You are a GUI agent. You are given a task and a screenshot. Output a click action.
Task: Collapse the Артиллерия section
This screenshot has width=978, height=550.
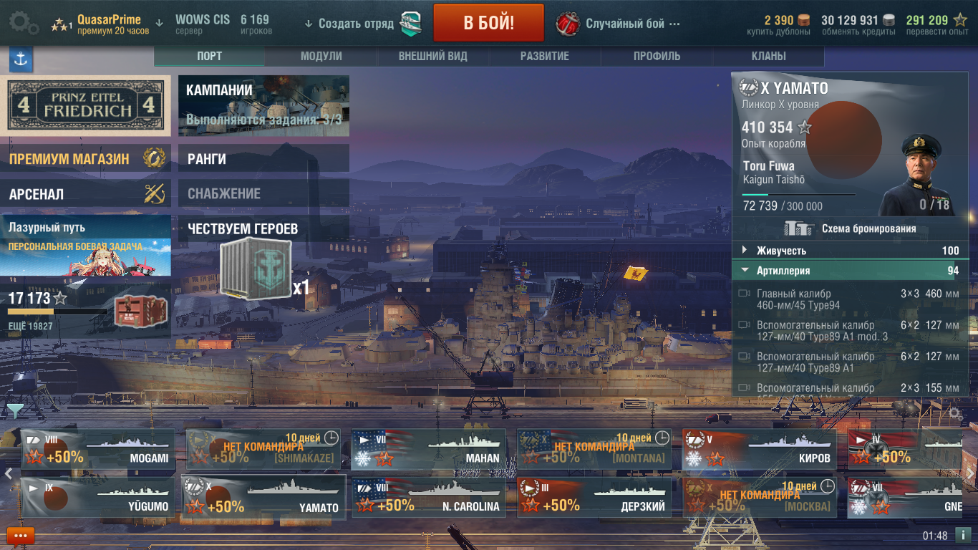click(850, 271)
